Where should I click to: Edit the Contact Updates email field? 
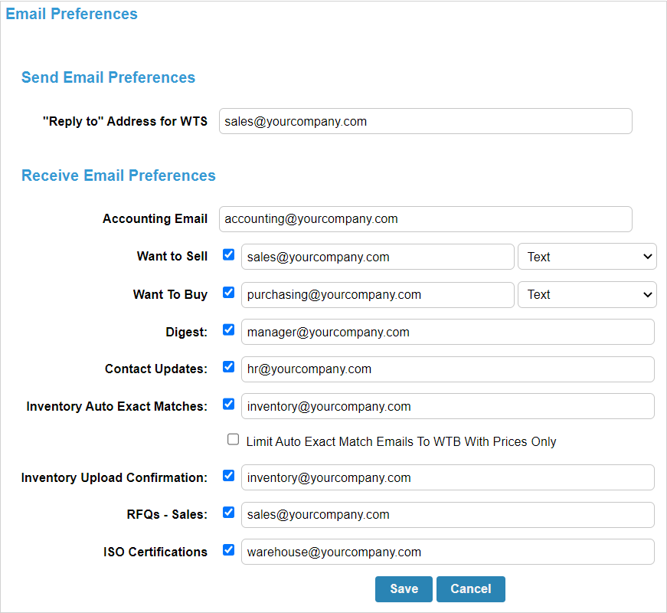(447, 369)
